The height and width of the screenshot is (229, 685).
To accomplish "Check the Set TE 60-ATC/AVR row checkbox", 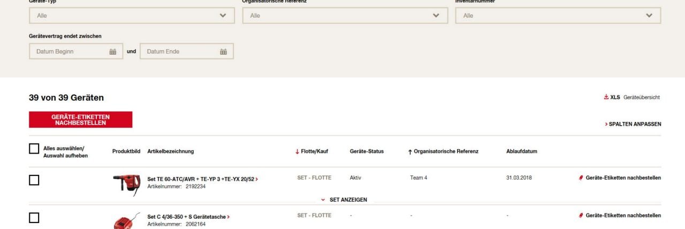I will 34,180.
